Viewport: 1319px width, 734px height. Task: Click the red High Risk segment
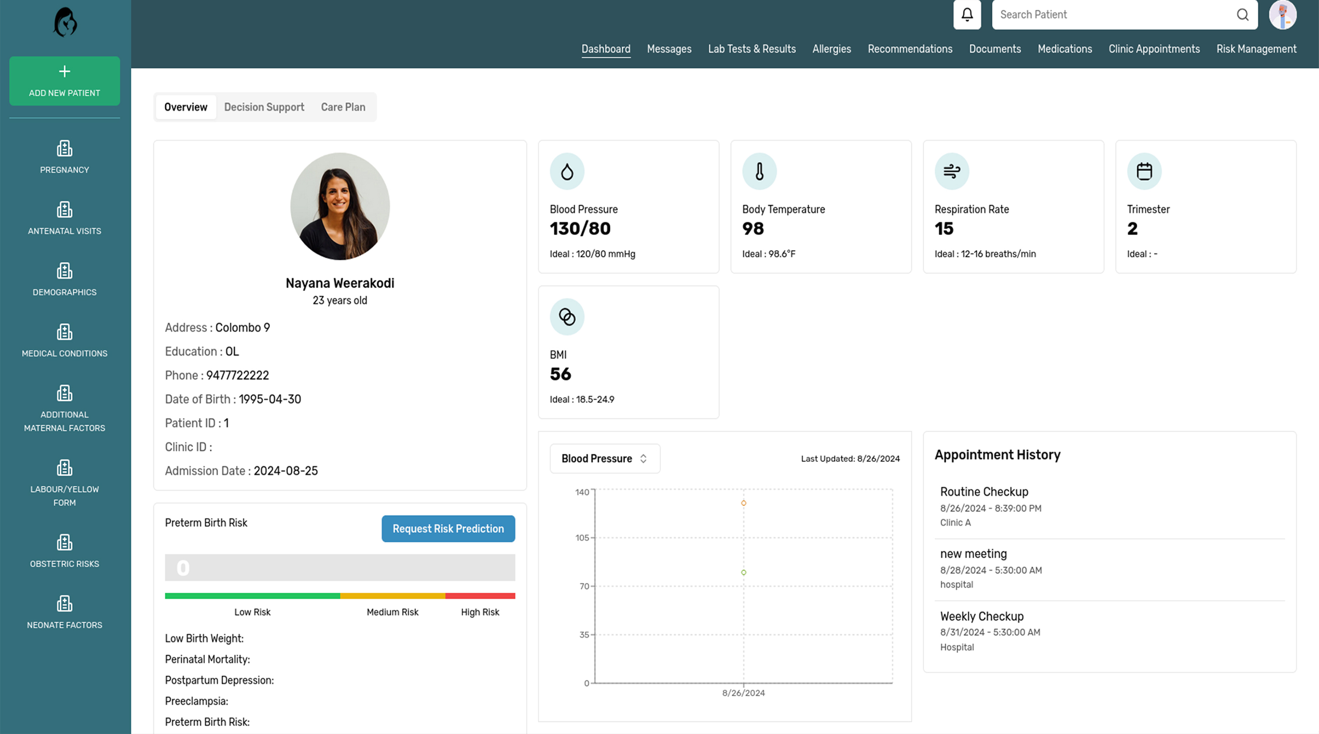(x=480, y=596)
